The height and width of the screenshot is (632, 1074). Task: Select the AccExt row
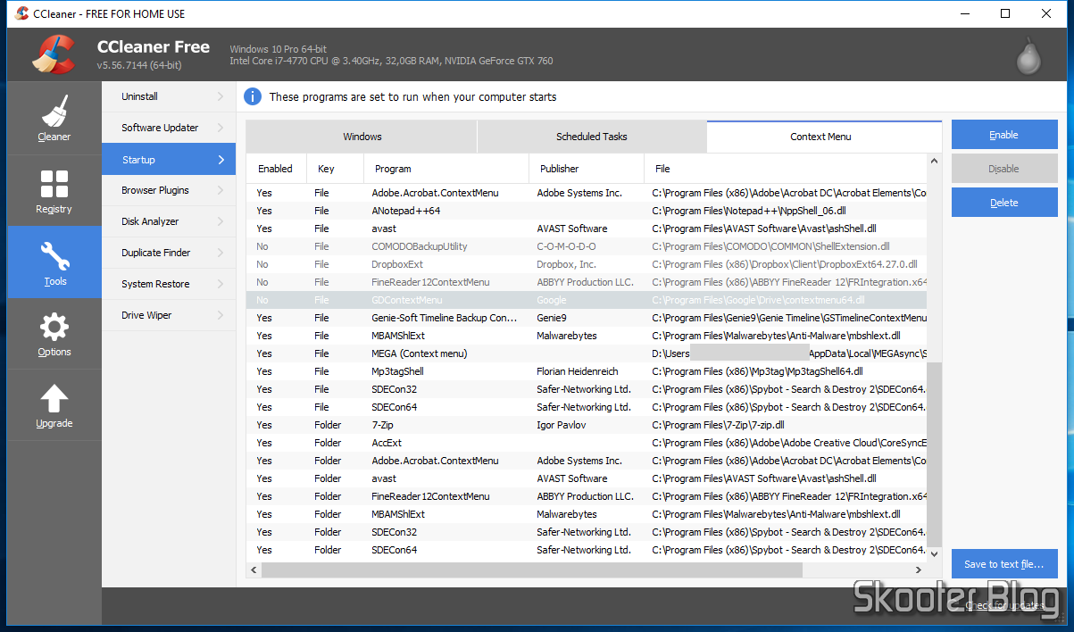tap(587, 443)
